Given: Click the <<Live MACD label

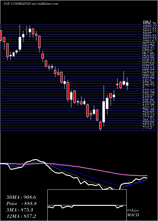Looking at the screenshot, I should [x=133, y=213].
